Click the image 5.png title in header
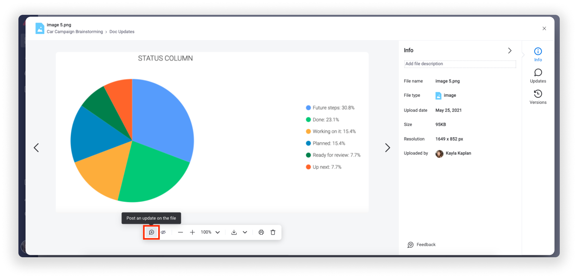Screen dimensions: 577x278 pos(59,25)
